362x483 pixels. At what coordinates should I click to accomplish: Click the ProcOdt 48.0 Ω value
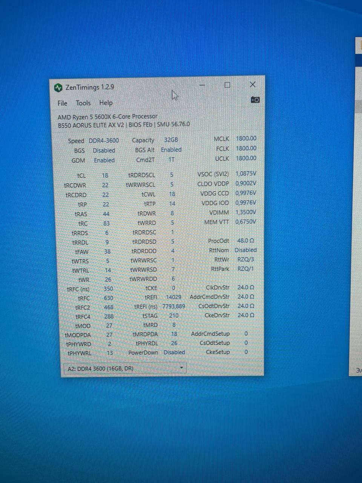tap(245, 240)
